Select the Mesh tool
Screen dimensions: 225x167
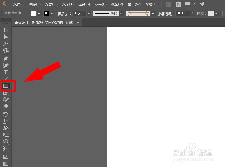pyautogui.click(x=6, y=157)
